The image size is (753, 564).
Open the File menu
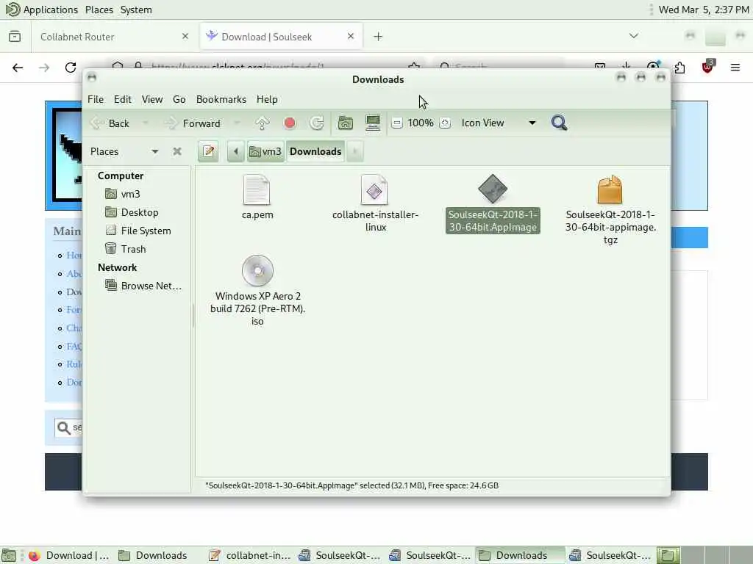click(x=96, y=99)
